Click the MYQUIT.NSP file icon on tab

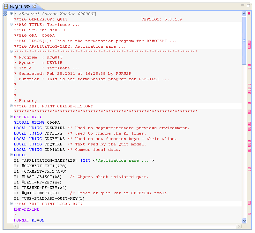6,6
